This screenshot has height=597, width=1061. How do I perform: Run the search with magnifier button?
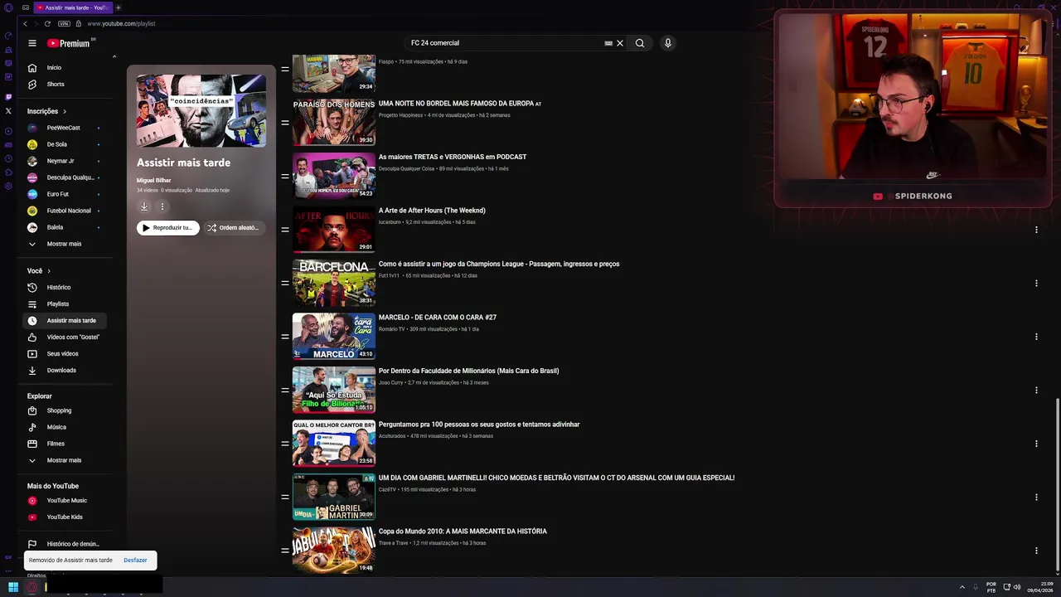(640, 43)
